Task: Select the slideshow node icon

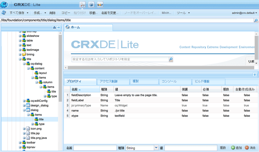Action: (24, 36)
